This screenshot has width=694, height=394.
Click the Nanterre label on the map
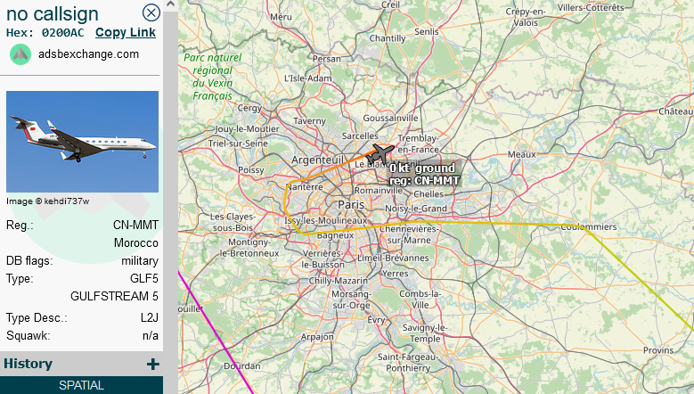(x=305, y=187)
